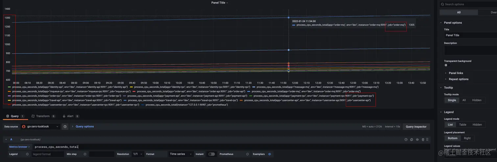Delete query A with trash icon

(x=423, y=140)
